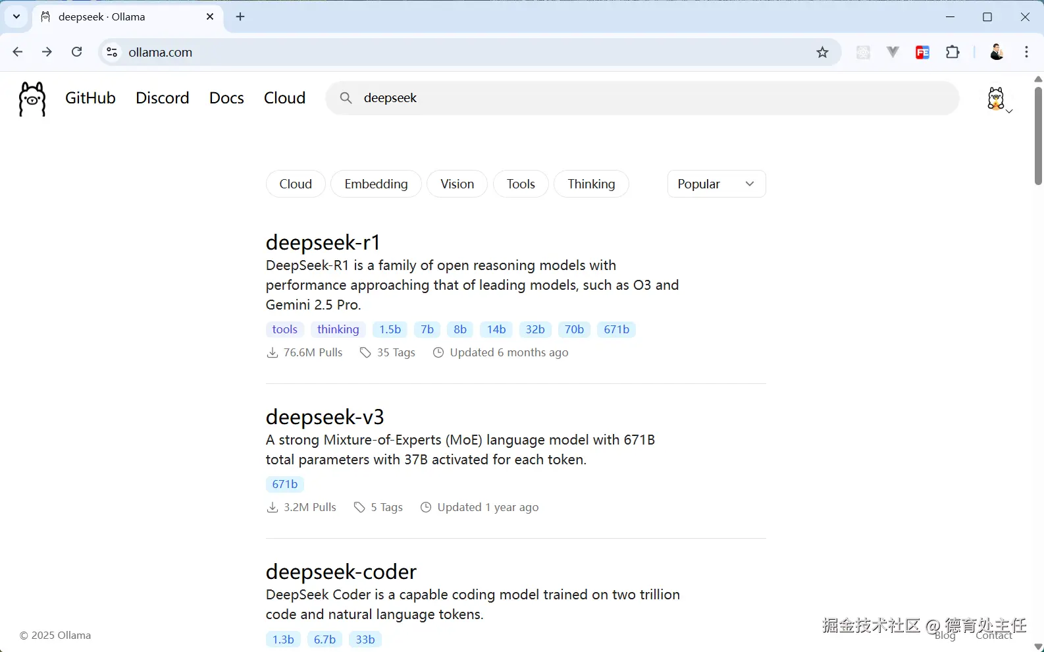This screenshot has width=1044, height=652.
Task: Open the GitHub link
Action: (90, 98)
